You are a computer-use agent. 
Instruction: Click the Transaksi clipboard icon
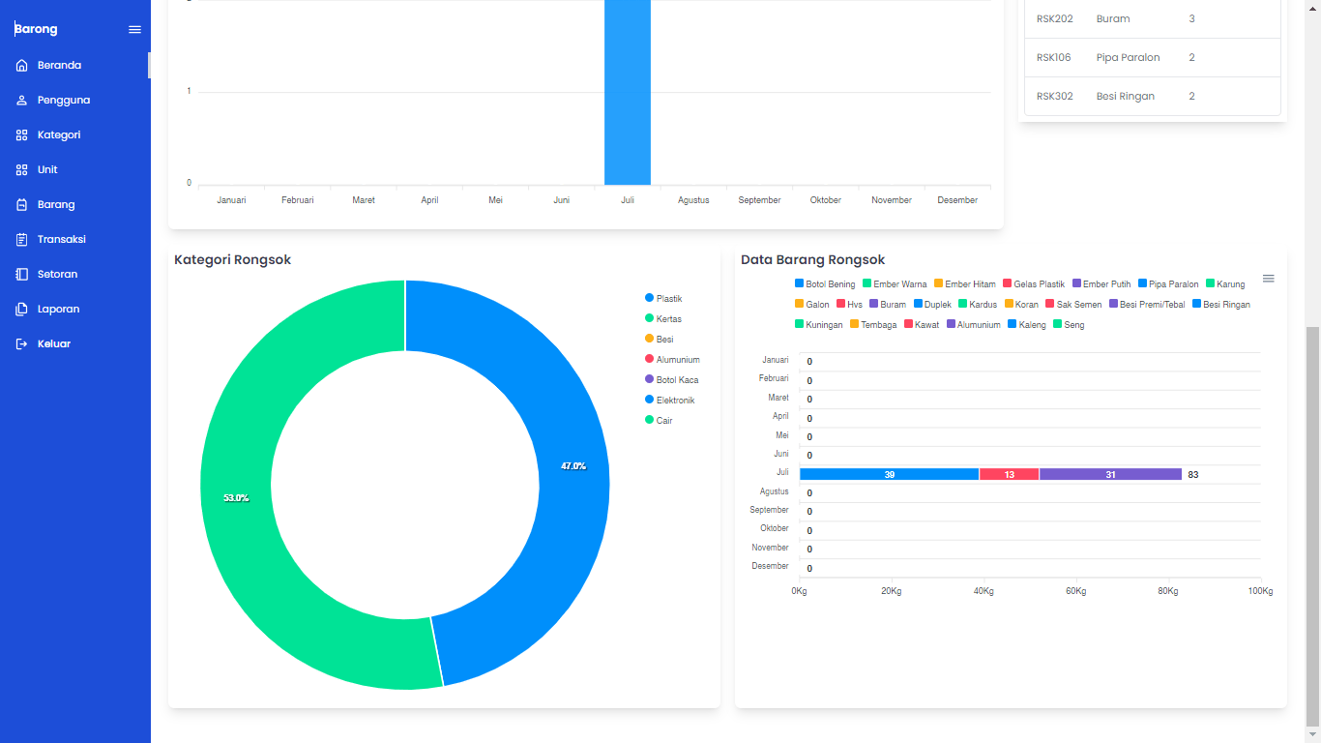22,240
